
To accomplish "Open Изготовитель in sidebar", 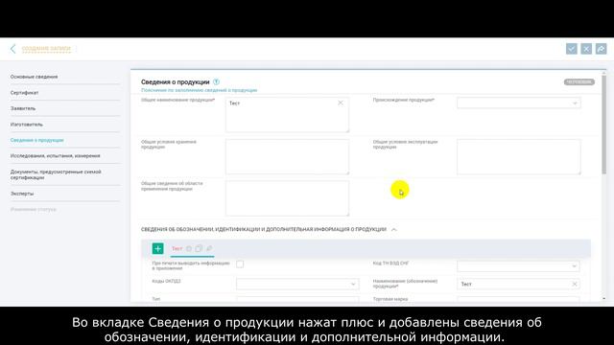I will (x=27, y=125).
